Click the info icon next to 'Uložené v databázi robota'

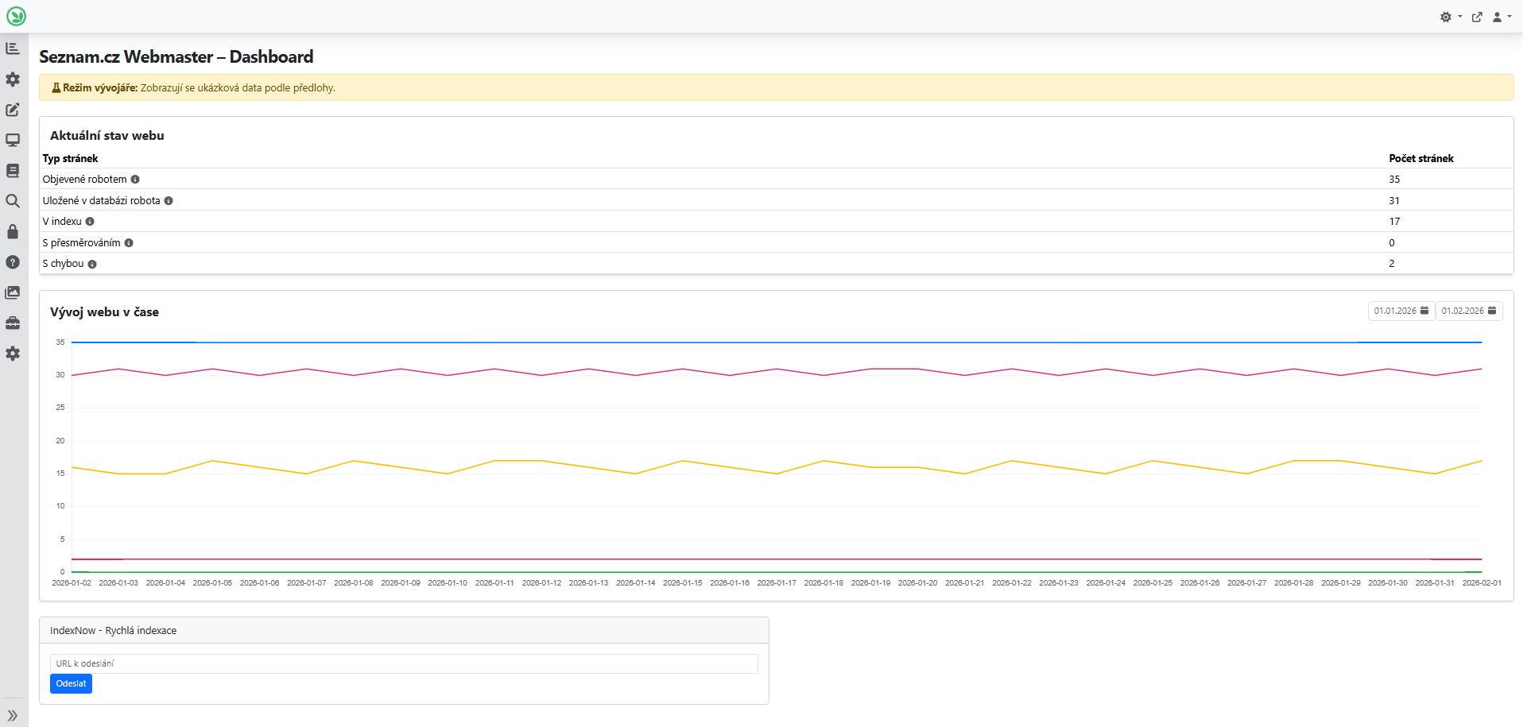pyautogui.click(x=169, y=201)
